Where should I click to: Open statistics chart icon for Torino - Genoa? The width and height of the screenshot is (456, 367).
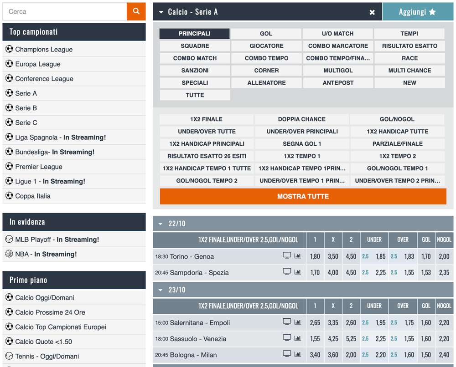click(297, 256)
